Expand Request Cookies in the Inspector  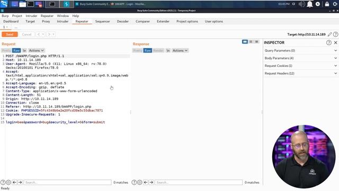[301, 66]
